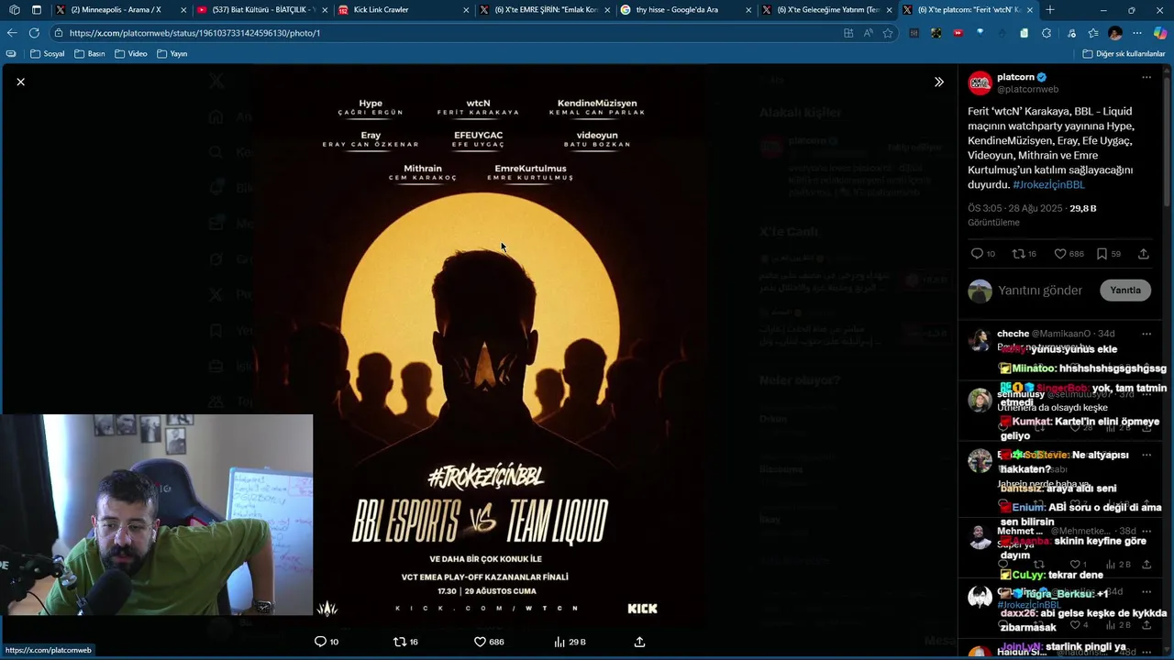Open the equalizer extension icon
The image size is (1174, 660).
914,33
